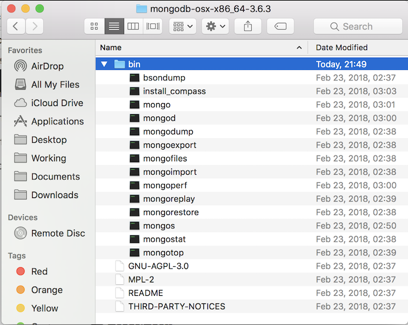Viewport: 408px width, 325px height.
Task: Select the mongos executable icon
Action: (135, 225)
